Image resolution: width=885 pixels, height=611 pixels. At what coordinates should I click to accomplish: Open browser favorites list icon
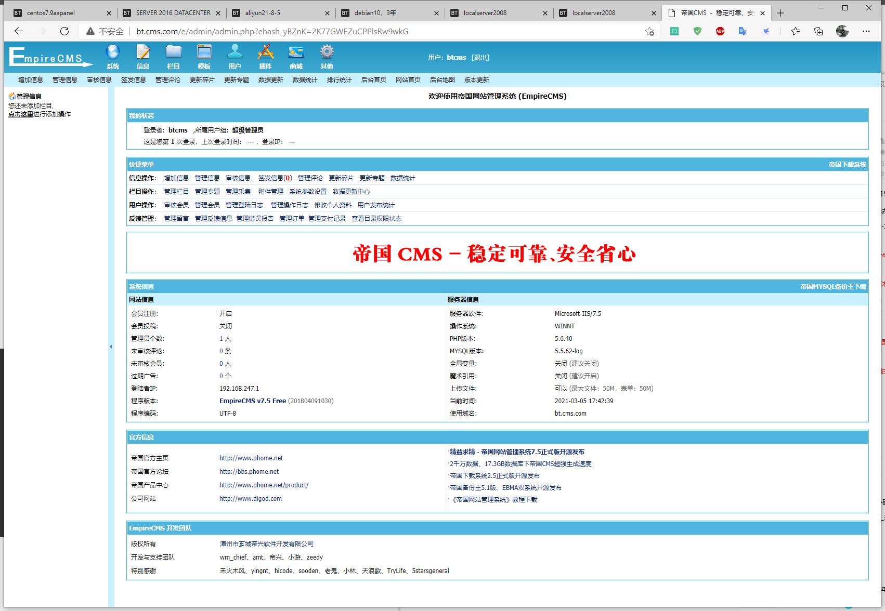pos(796,31)
